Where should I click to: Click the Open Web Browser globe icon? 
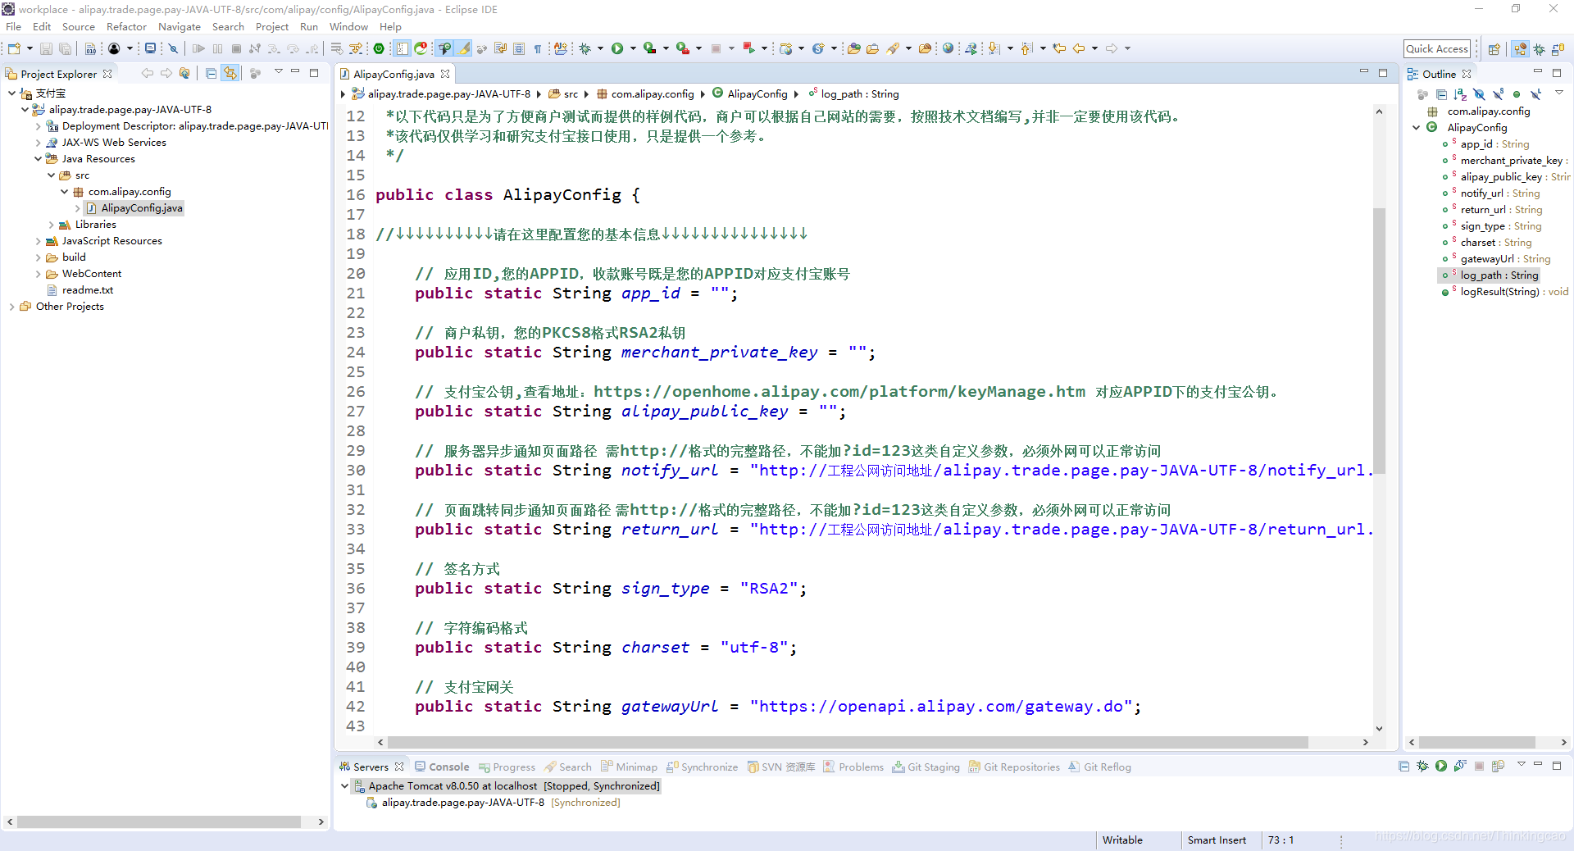tap(948, 48)
